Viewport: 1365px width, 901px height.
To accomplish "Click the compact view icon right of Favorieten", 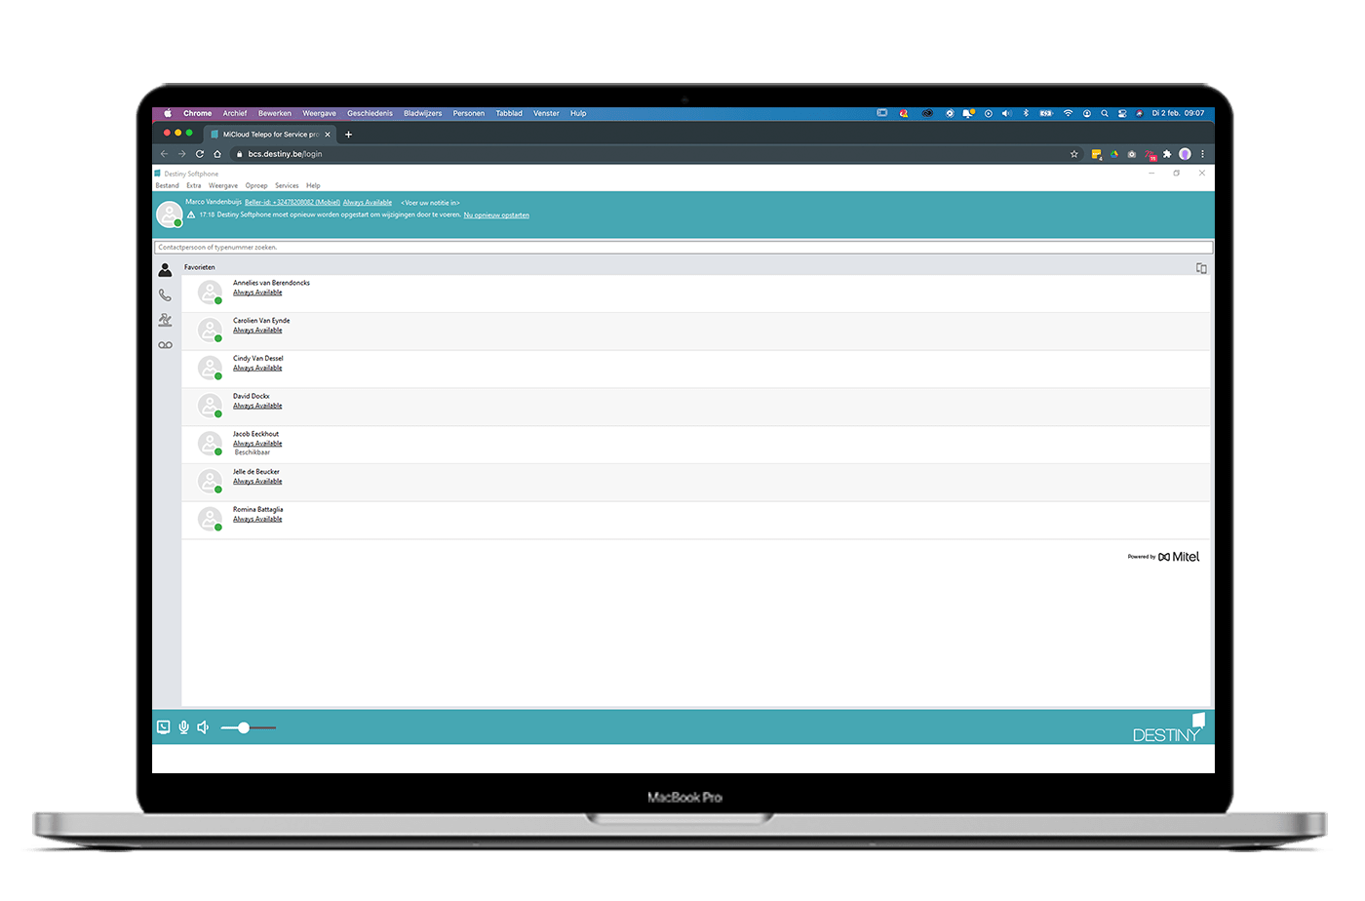I will (1201, 268).
